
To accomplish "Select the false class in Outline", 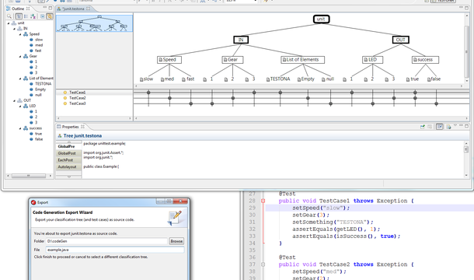I will tap(39, 139).
